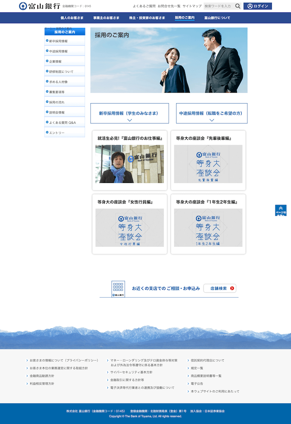291x424 pixels.
Task: Open サイバーセキュリティ基本方針 link
Action: click(x=131, y=372)
